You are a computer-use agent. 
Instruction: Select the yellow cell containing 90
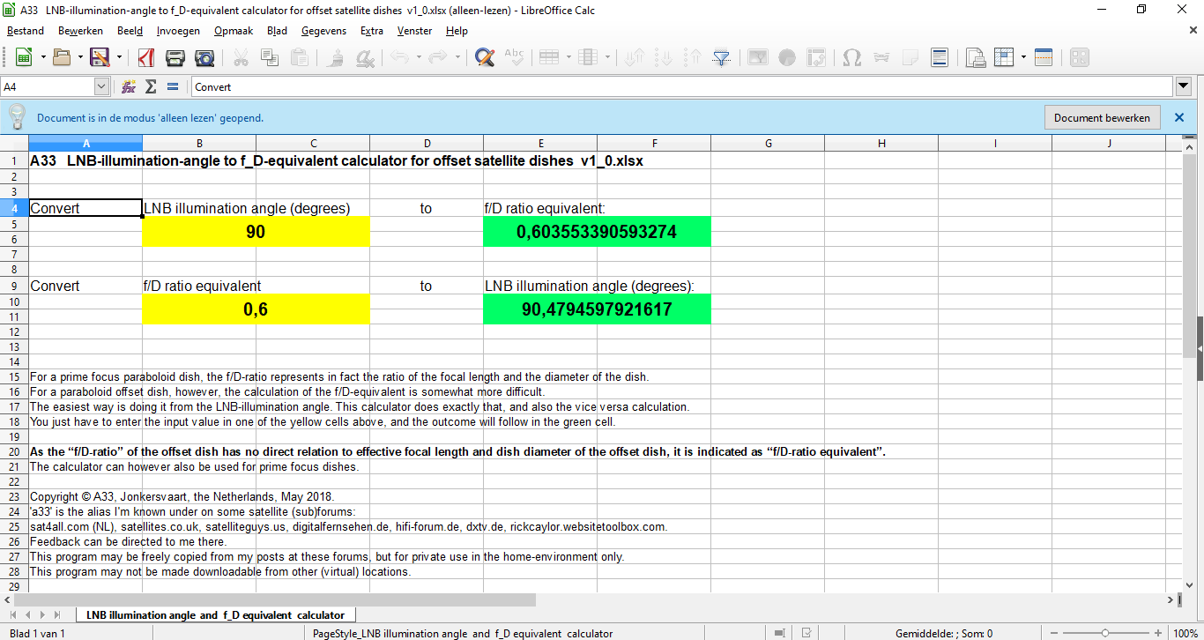[x=256, y=232]
